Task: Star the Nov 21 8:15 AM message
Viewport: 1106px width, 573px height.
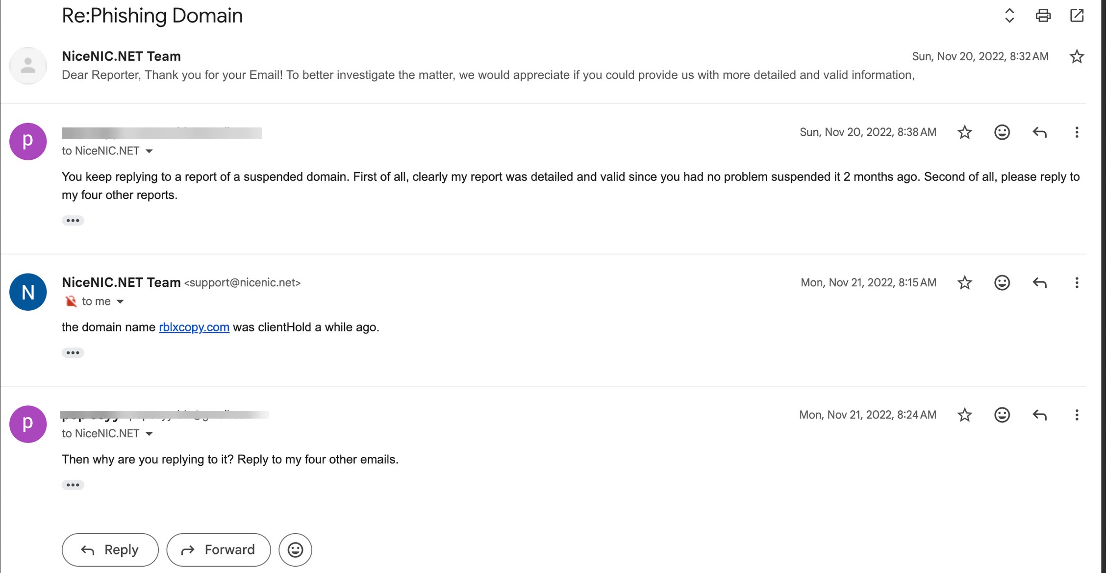Action: point(964,283)
